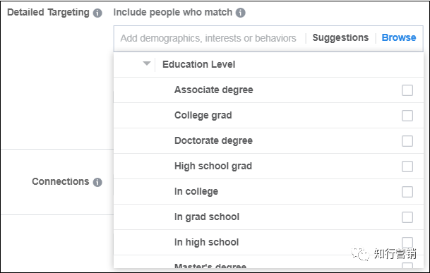Click the Master's degree option at list bottom
The width and height of the screenshot is (430, 273).
click(210, 266)
